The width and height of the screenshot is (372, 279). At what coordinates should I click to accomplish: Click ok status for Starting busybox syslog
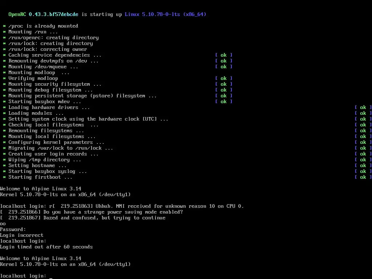click(363, 171)
